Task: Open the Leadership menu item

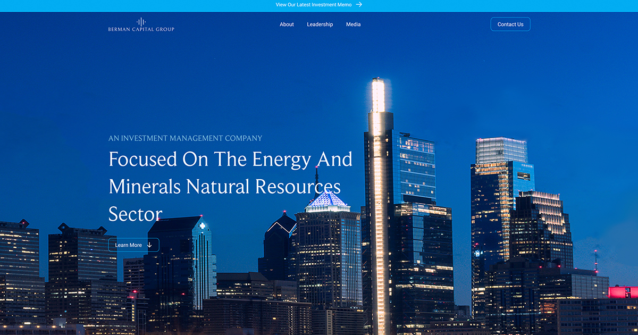Action: point(320,24)
